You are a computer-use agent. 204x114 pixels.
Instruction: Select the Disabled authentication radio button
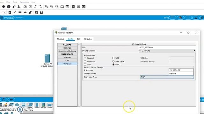(85, 58)
